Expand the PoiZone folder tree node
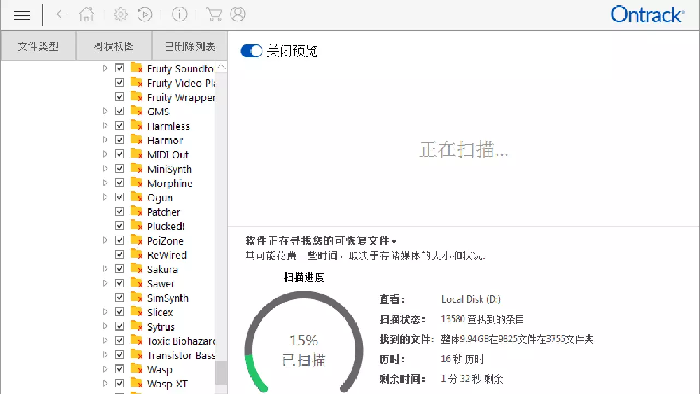This screenshot has width=700, height=394. 105,240
